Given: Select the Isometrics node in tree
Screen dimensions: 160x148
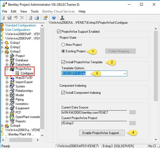Looking at the screenshot, I should pyautogui.click(x=22, y=104).
